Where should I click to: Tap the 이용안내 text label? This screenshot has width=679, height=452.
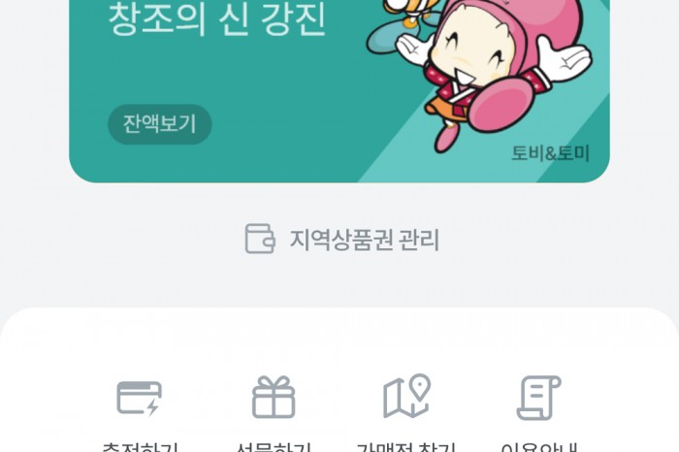[539, 447]
